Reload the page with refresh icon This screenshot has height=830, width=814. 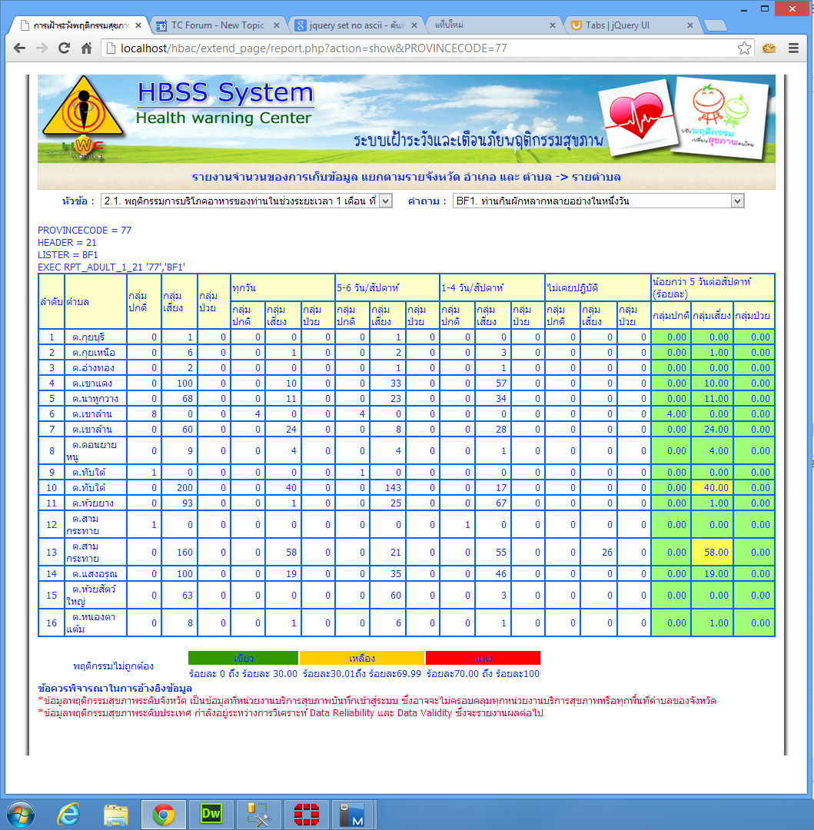coord(64,48)
